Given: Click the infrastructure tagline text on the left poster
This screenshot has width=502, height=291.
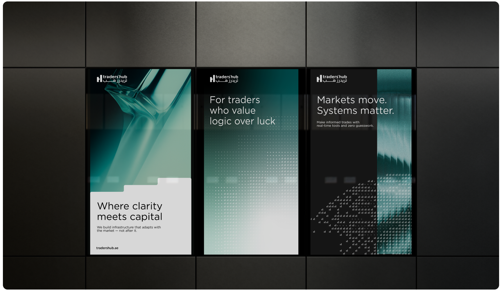Looking at the screenshot, I should [x=129, y=229].
